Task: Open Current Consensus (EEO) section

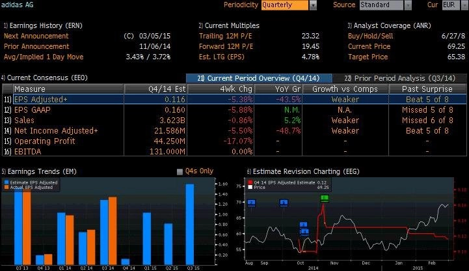Action: click(45, 78)
